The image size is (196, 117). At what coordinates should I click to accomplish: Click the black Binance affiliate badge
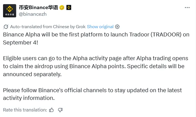coord(69,7)
